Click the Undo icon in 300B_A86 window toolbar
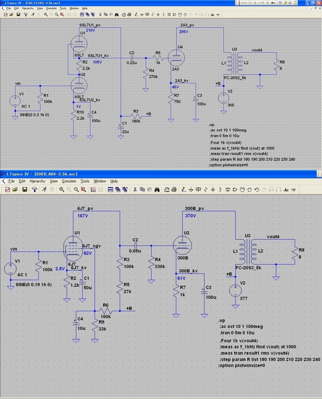The width and height of the screenshot is (322, 399). (x=257, y=189)
